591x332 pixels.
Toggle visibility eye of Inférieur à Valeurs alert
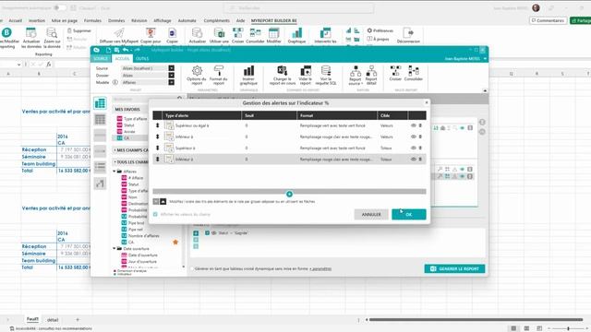coord(414,137)
